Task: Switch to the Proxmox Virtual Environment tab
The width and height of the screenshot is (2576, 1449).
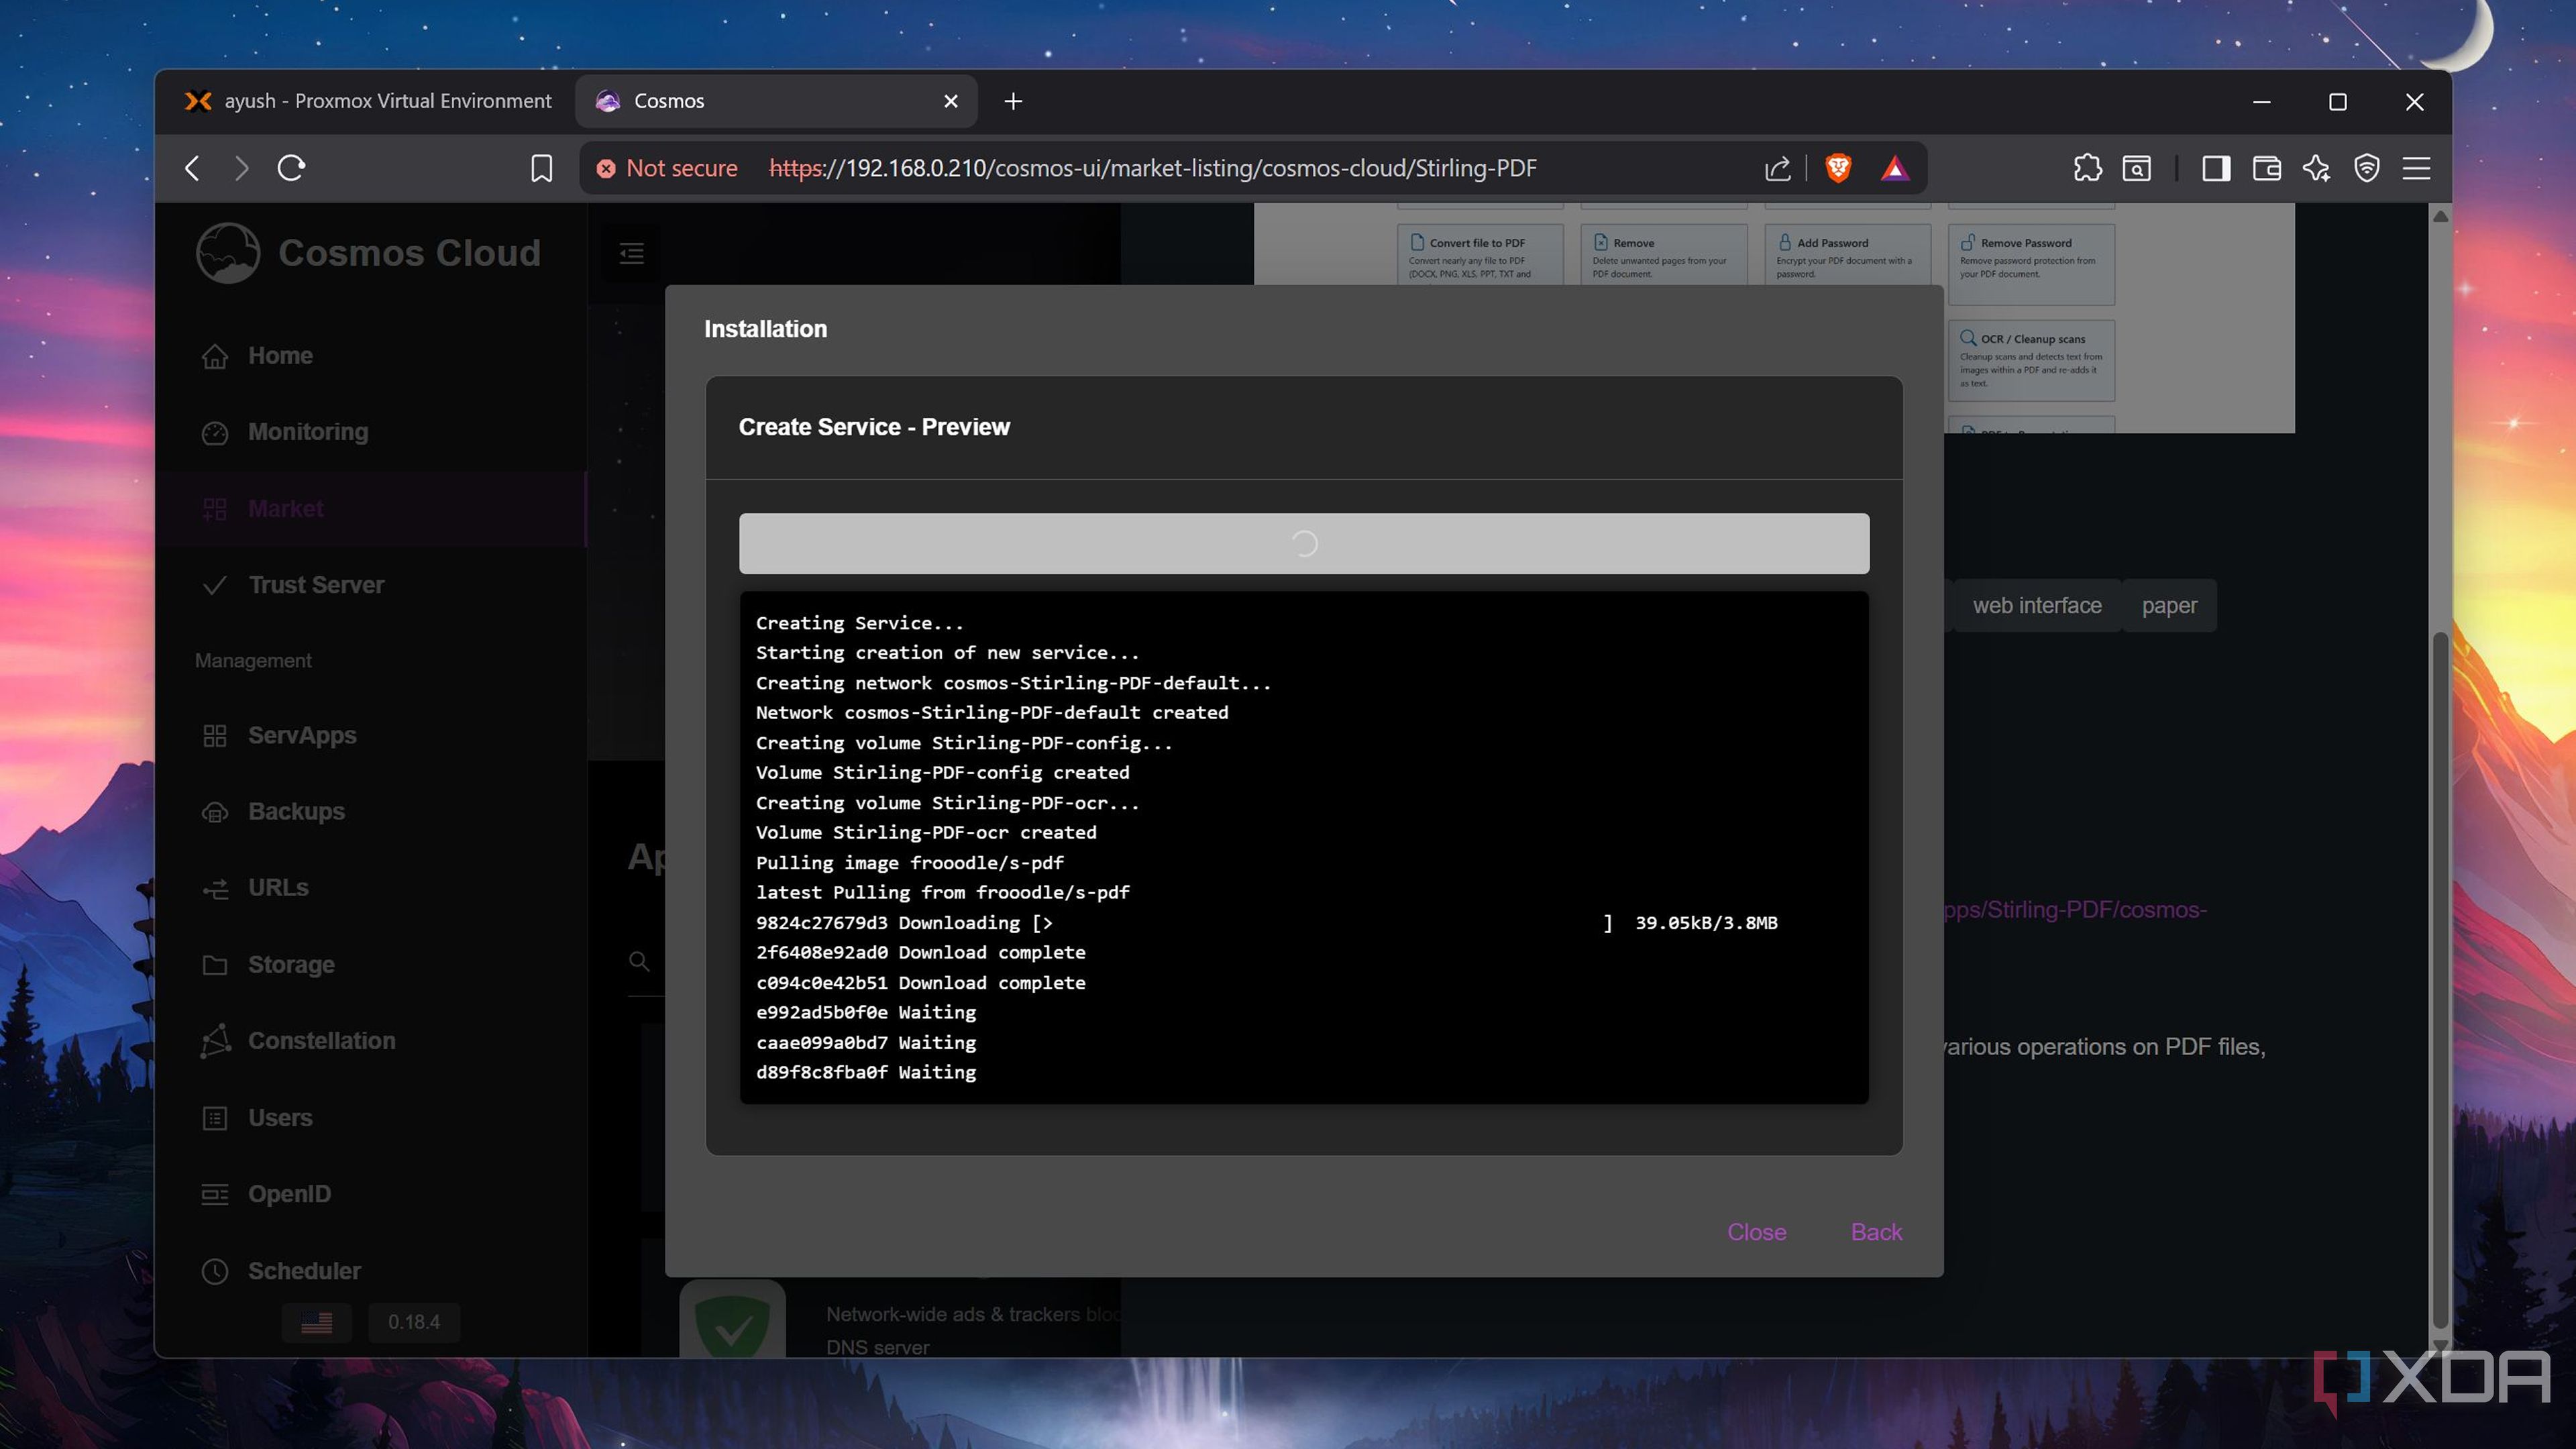Action: [368, 101]
